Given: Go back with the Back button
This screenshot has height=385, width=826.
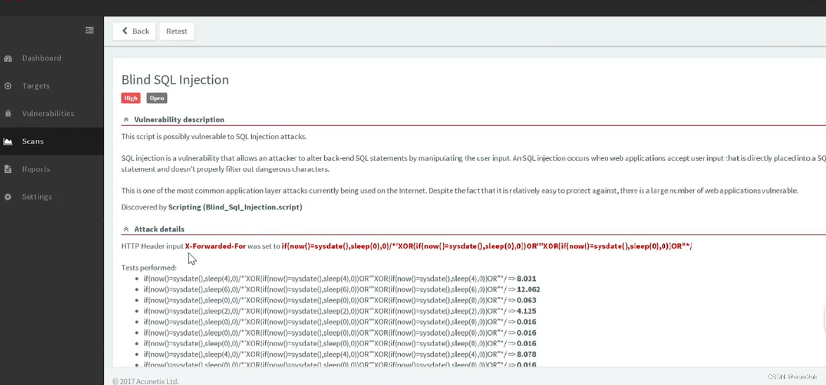Looking at the screenshot, I should coord(135,31).
